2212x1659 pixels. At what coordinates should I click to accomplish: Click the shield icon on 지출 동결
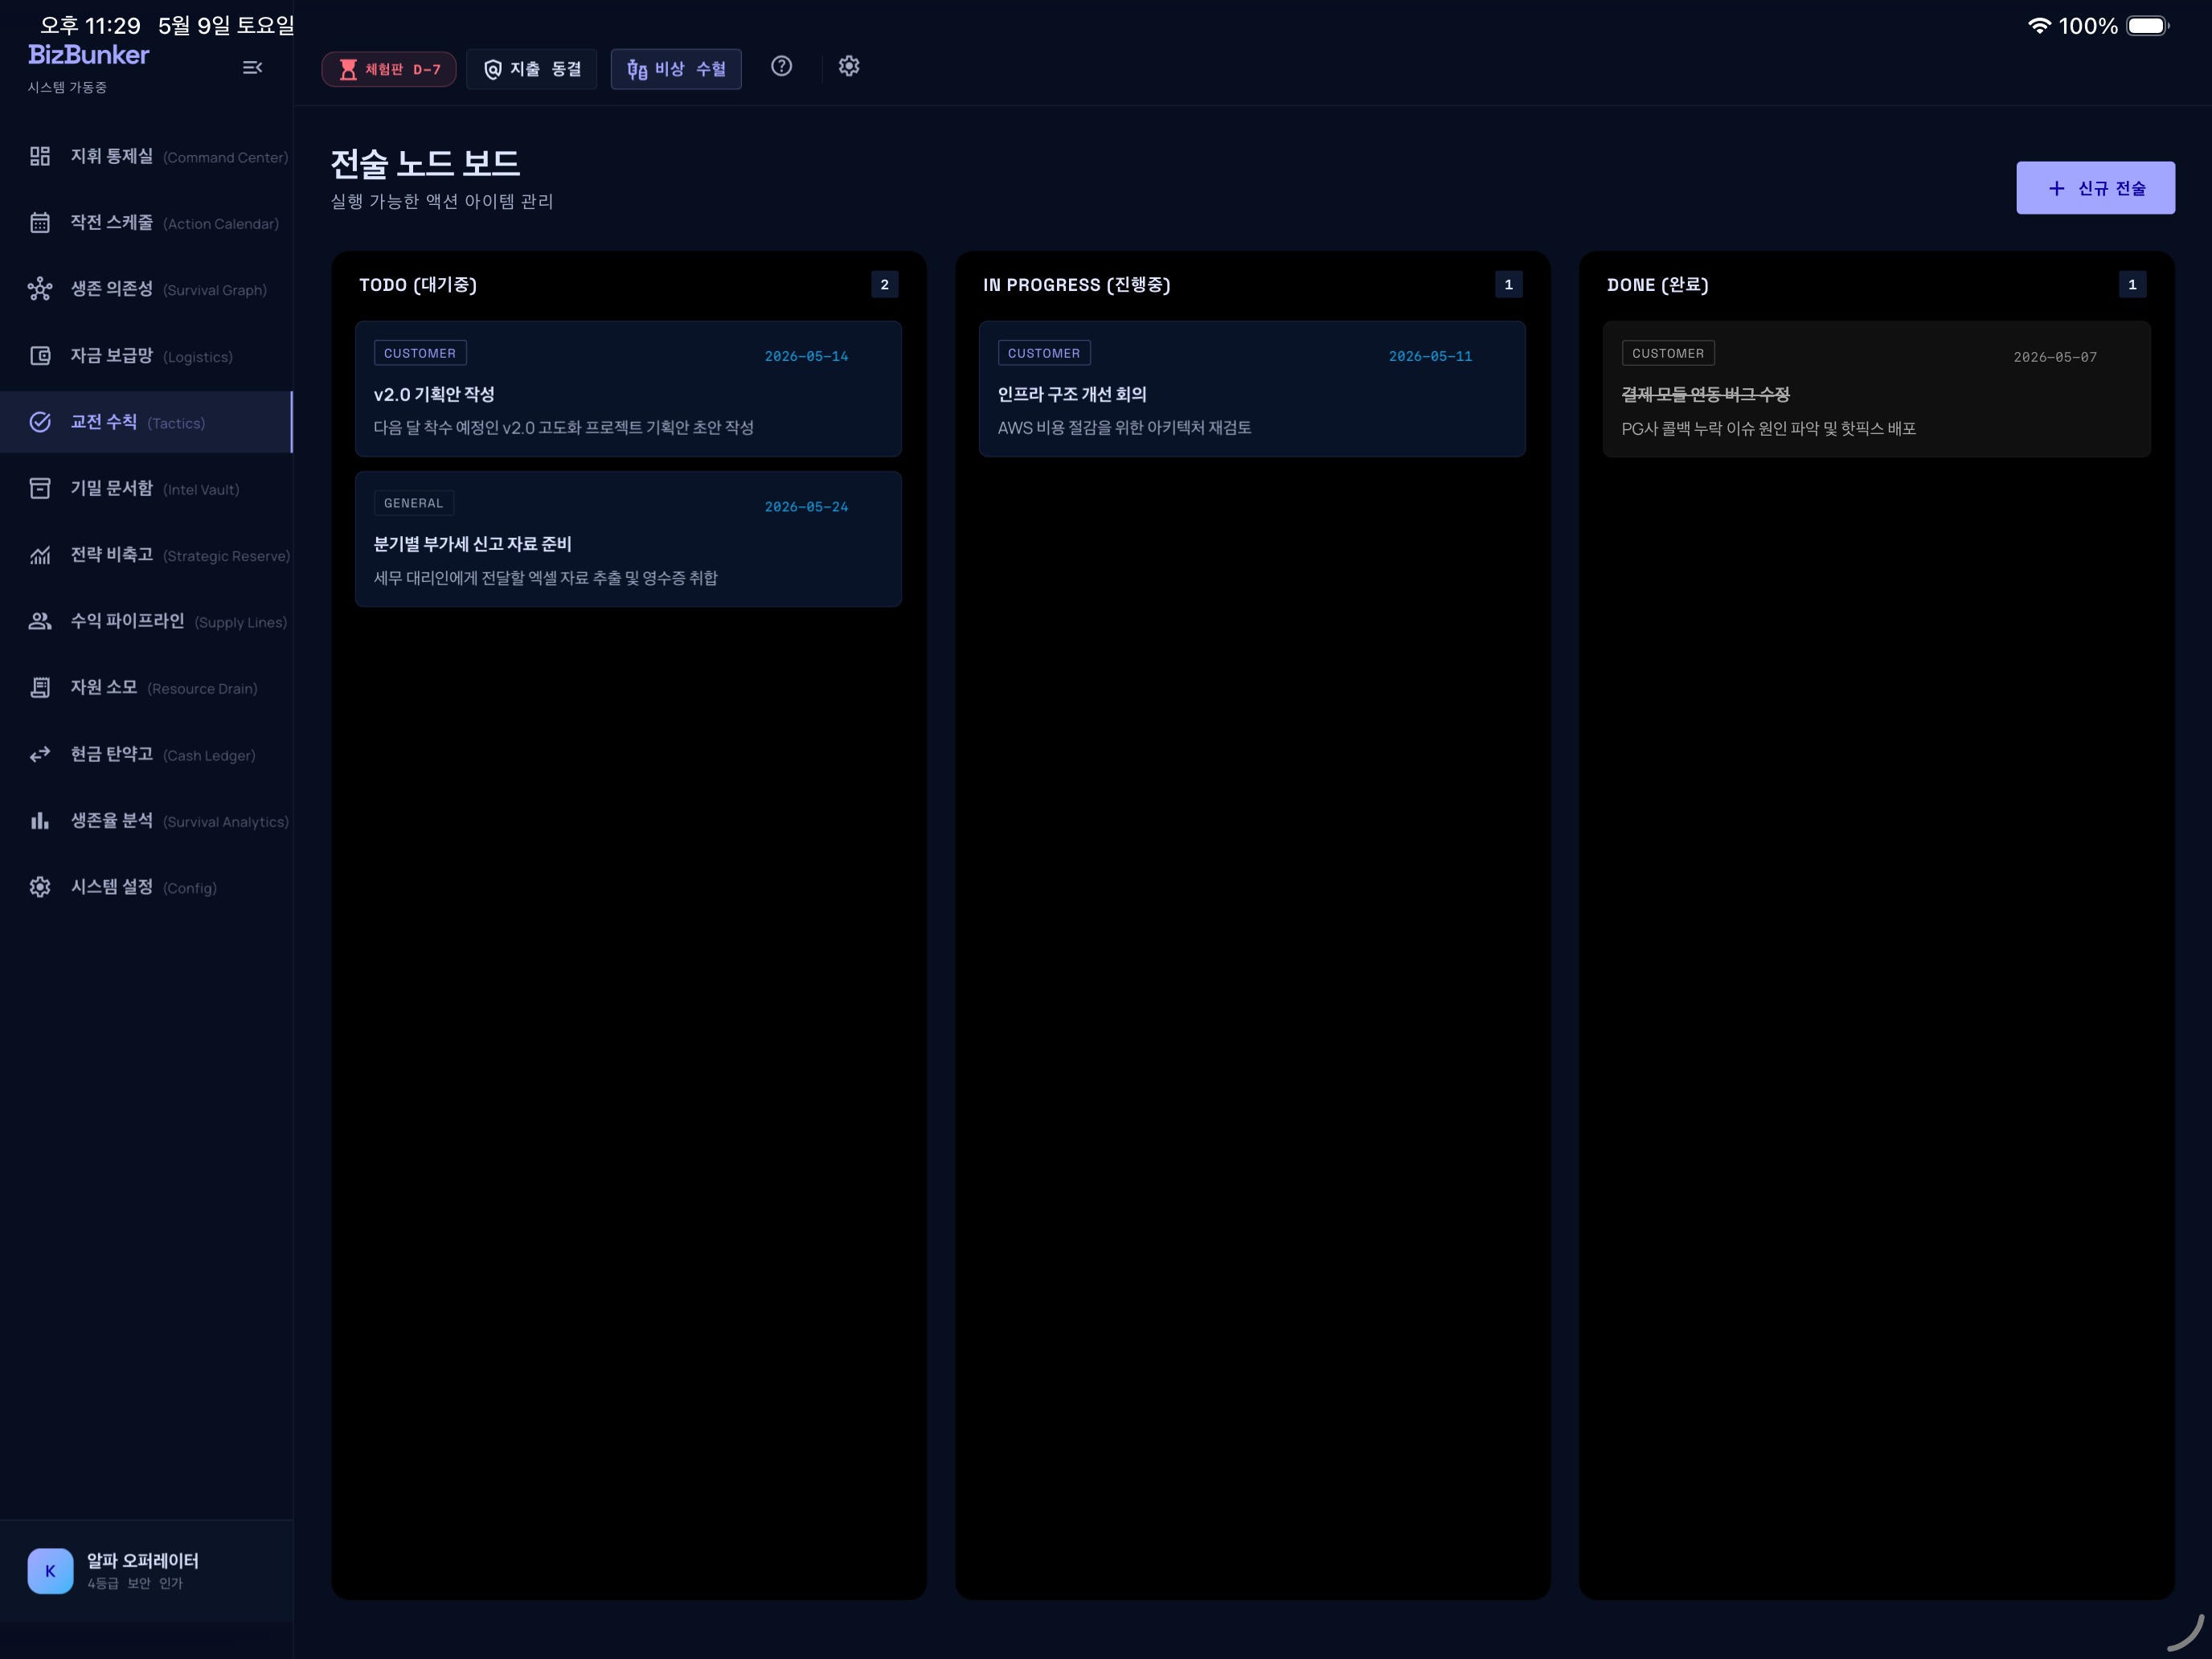pyautogui.click(x=493, y=69)
